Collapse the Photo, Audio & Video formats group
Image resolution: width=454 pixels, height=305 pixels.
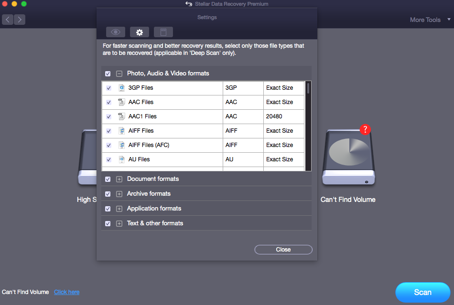point(119,74)
